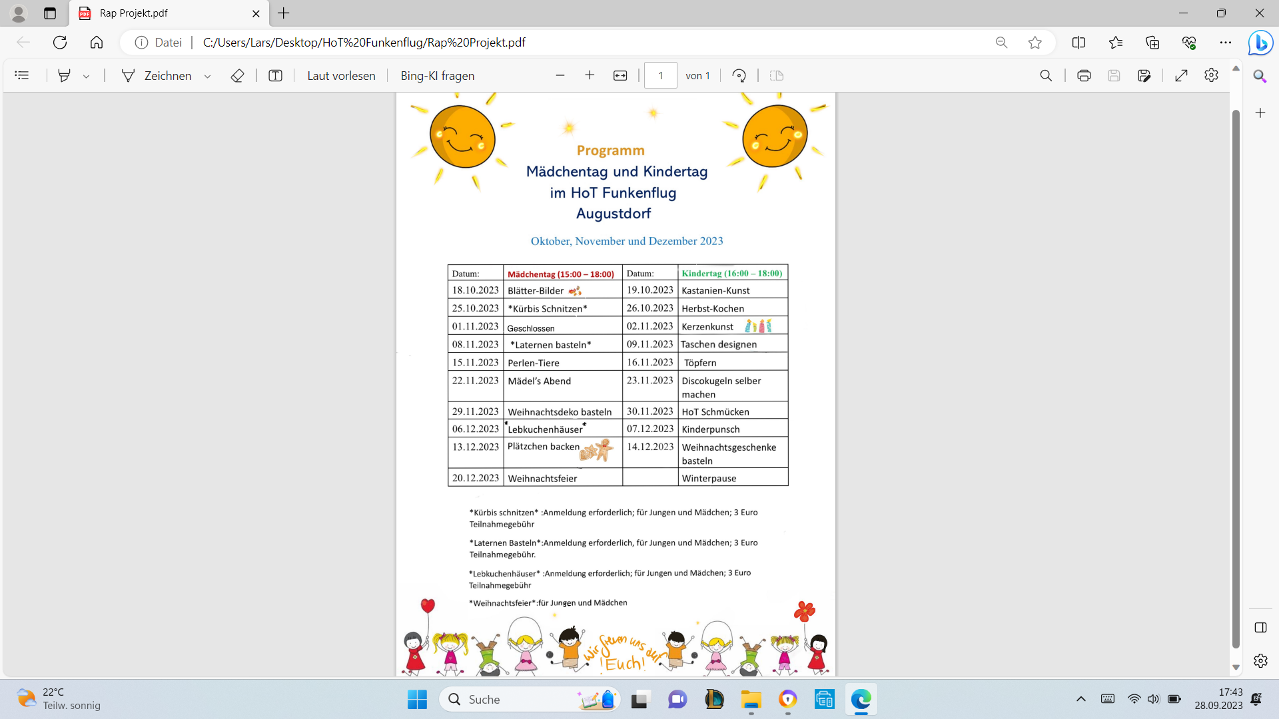This screenshot has height=719, width=1279.
Task: Zoom in with the plus button
Action: 590,76
